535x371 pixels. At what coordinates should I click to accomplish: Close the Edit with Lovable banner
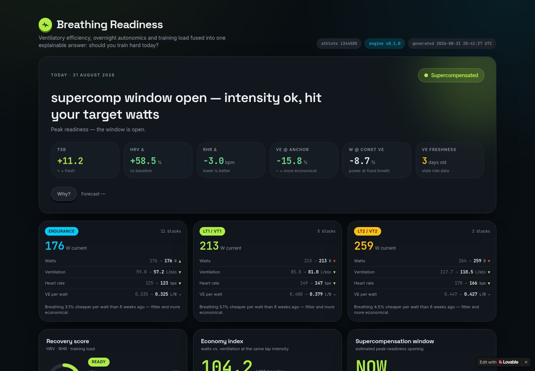pos(526,362)
